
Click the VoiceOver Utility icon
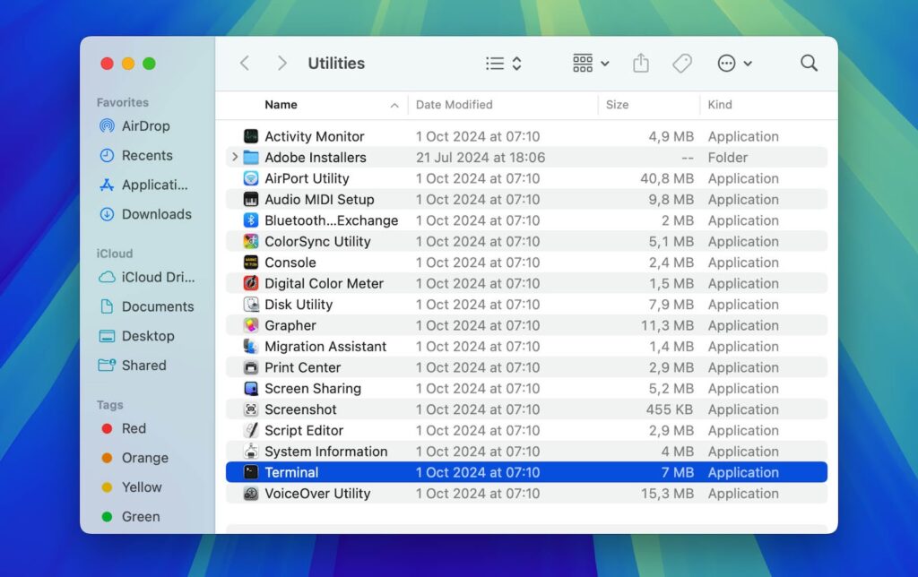click(x=251, y=494)
